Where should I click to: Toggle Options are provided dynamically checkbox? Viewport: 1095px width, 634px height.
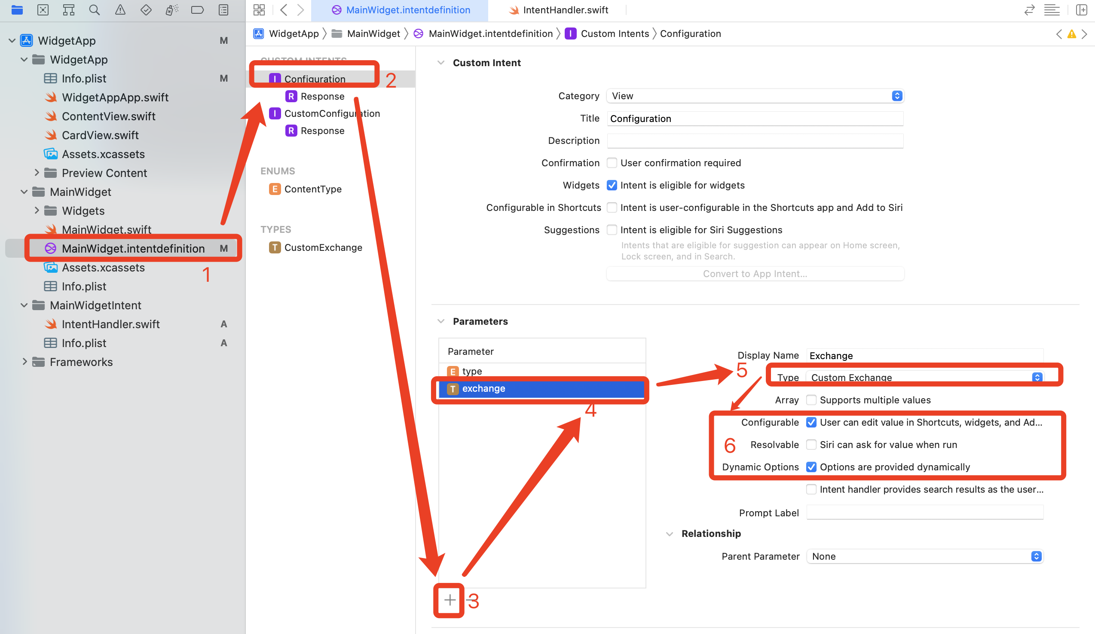click(811, 467)
